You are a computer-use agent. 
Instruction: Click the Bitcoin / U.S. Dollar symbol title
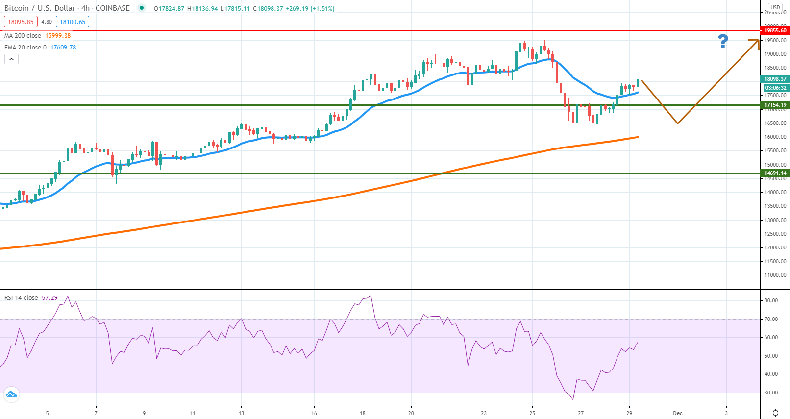pyautogui.click(x=40, y=8)
